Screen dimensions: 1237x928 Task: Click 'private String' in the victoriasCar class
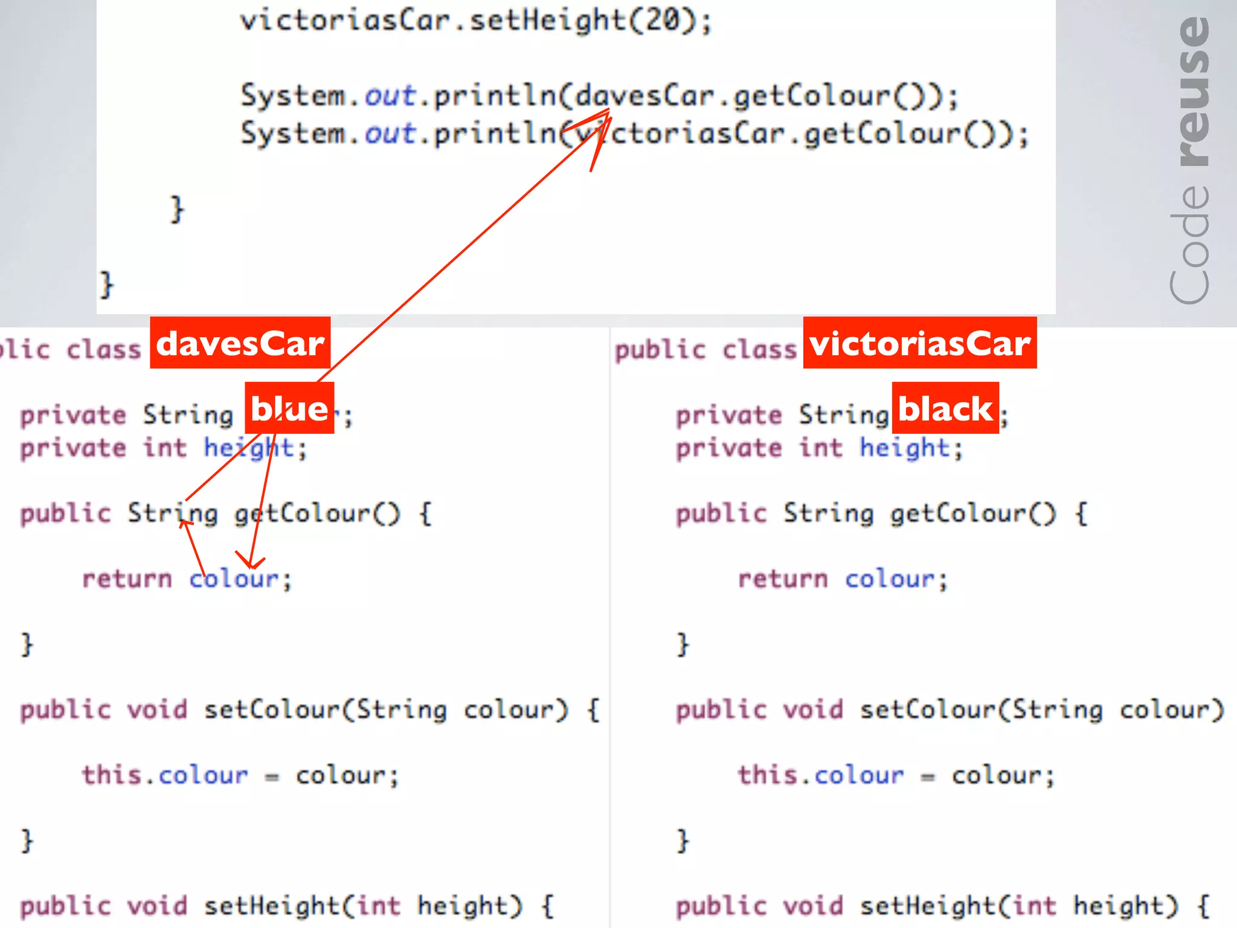pos(783,415)
